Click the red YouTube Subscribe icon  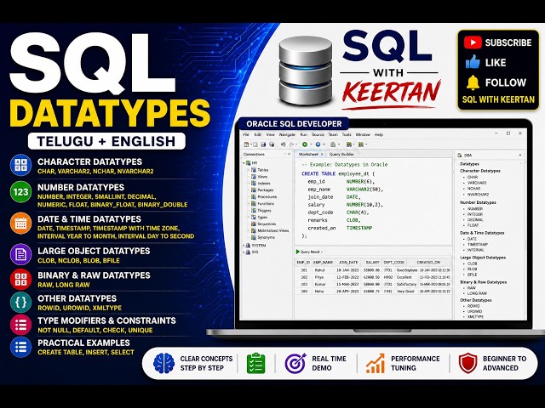tap(473, 42)
